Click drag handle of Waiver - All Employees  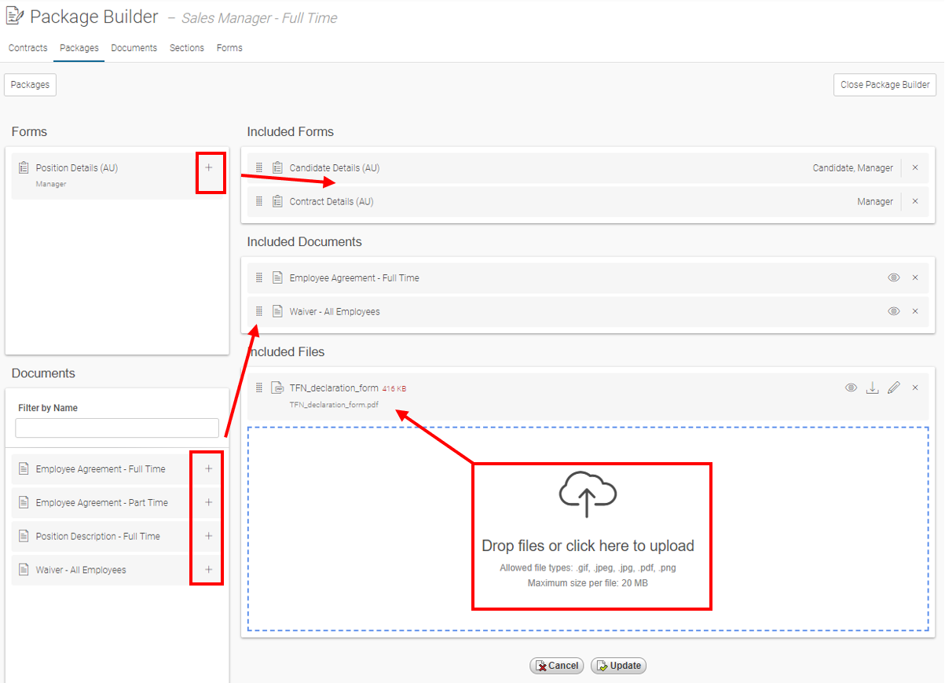(259, 311)
